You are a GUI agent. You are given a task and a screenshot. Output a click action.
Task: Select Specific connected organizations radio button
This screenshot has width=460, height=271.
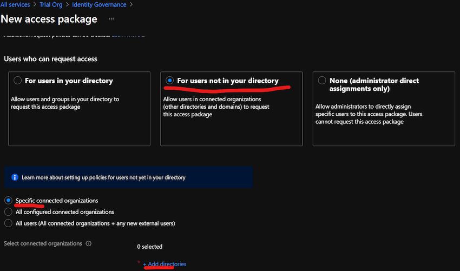tap(8, 201)
